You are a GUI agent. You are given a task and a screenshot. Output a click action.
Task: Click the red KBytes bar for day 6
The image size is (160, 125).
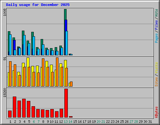click(33, 112)
